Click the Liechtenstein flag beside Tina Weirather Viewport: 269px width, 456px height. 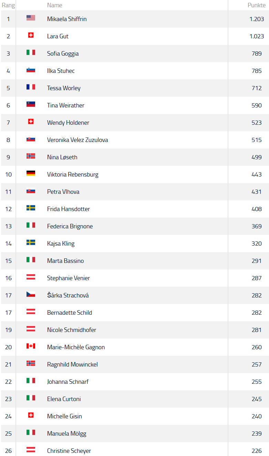coord(31,104)
